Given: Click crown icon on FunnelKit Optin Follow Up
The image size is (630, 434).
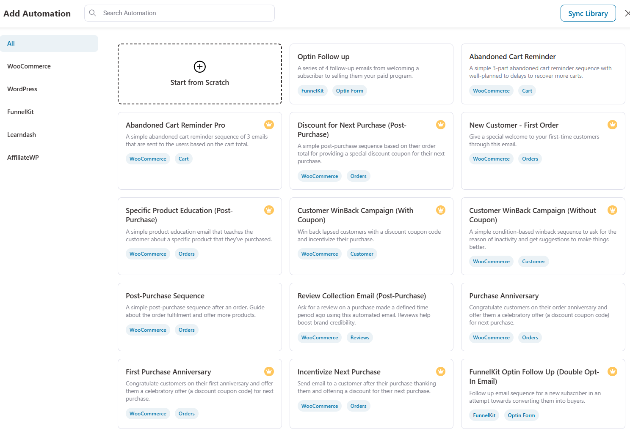Looking at the screenshot, I should tap(612, 371).
